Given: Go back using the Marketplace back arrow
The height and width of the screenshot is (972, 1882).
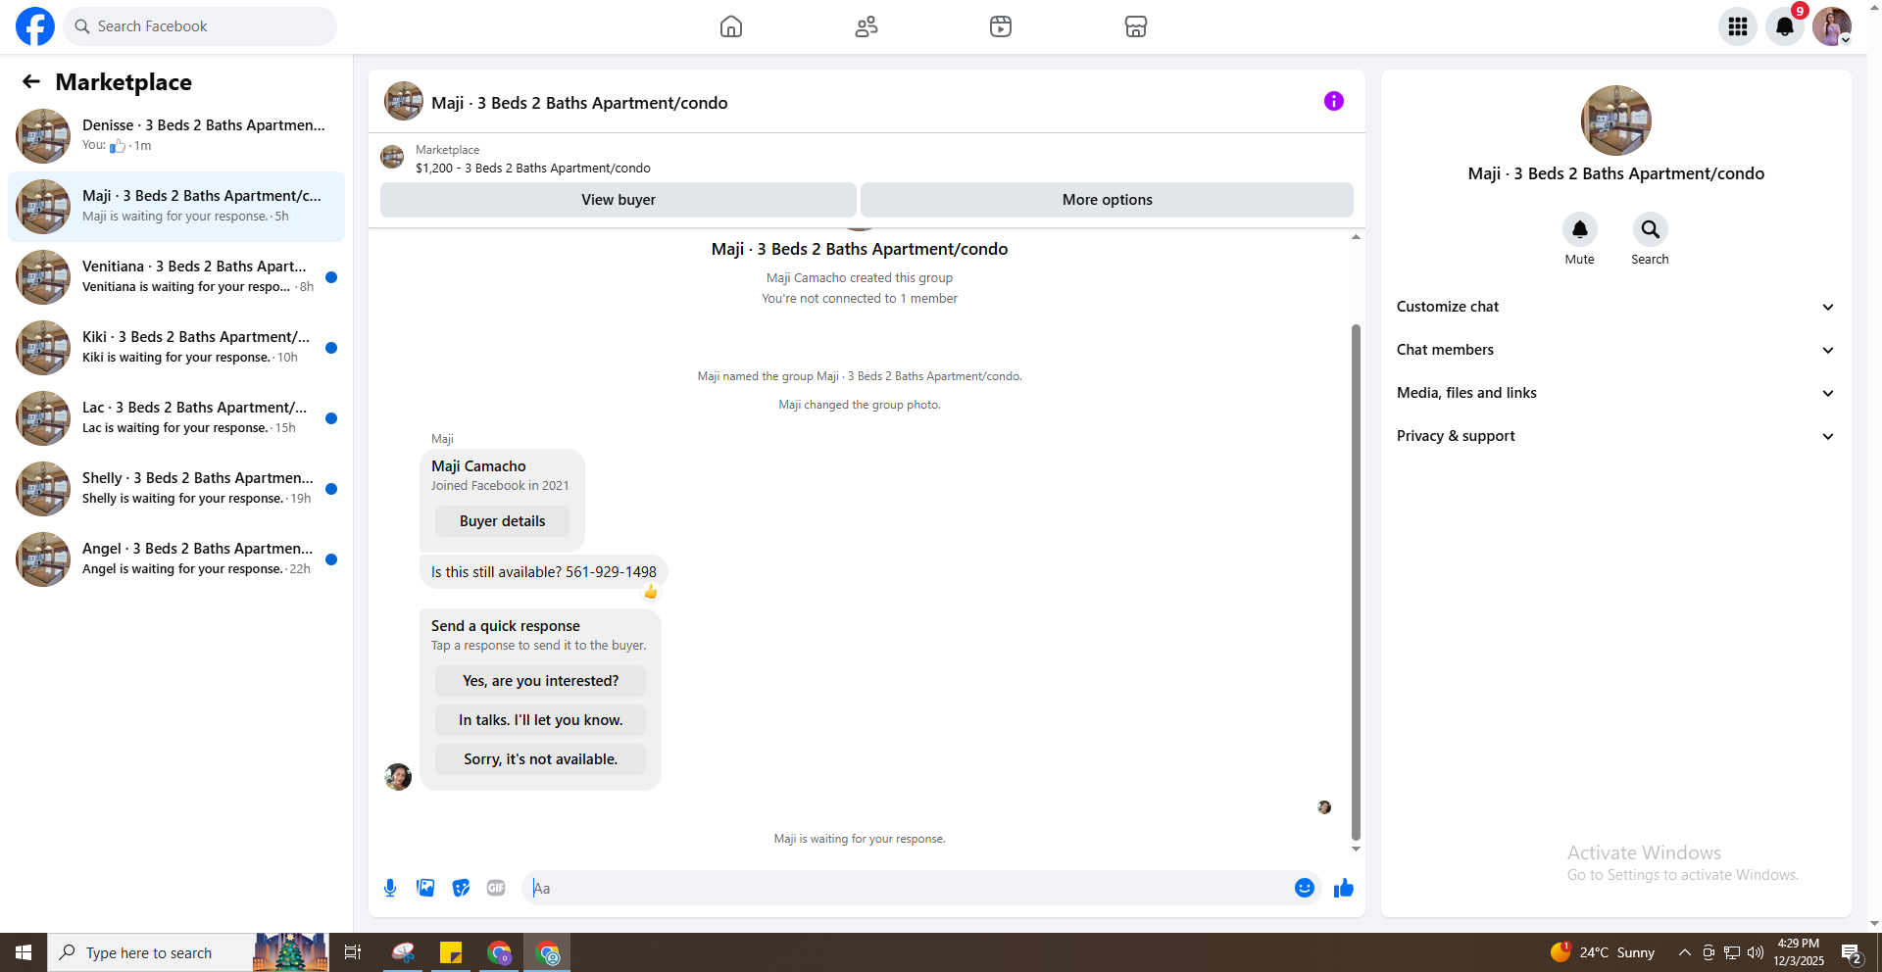Looking at the screenshot, I should [31, 82].
